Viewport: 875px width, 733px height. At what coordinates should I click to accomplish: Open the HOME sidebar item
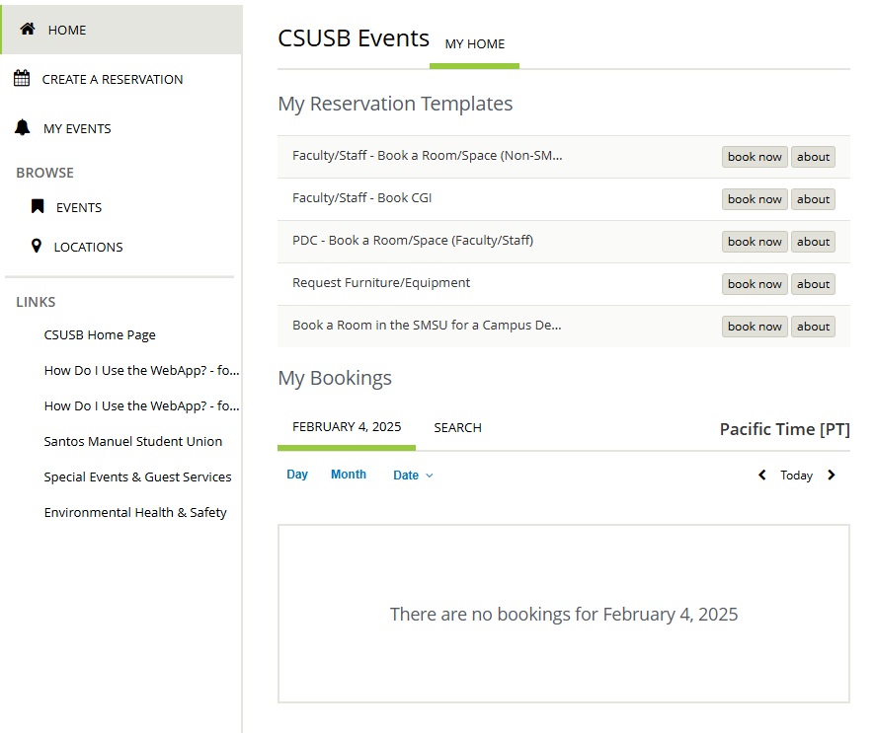pyautogui.click(x=121, y=30)
